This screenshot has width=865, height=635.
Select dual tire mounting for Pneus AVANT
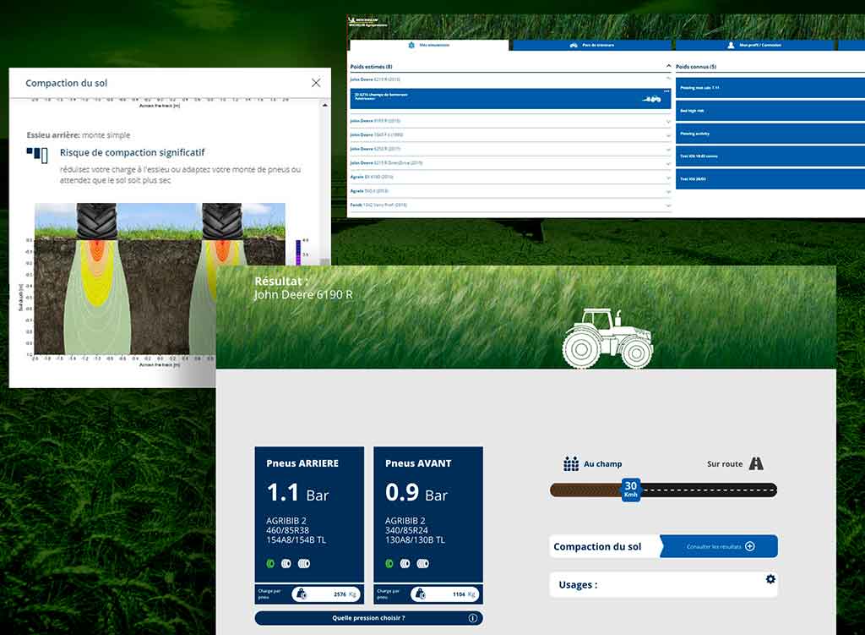[405, 564]
